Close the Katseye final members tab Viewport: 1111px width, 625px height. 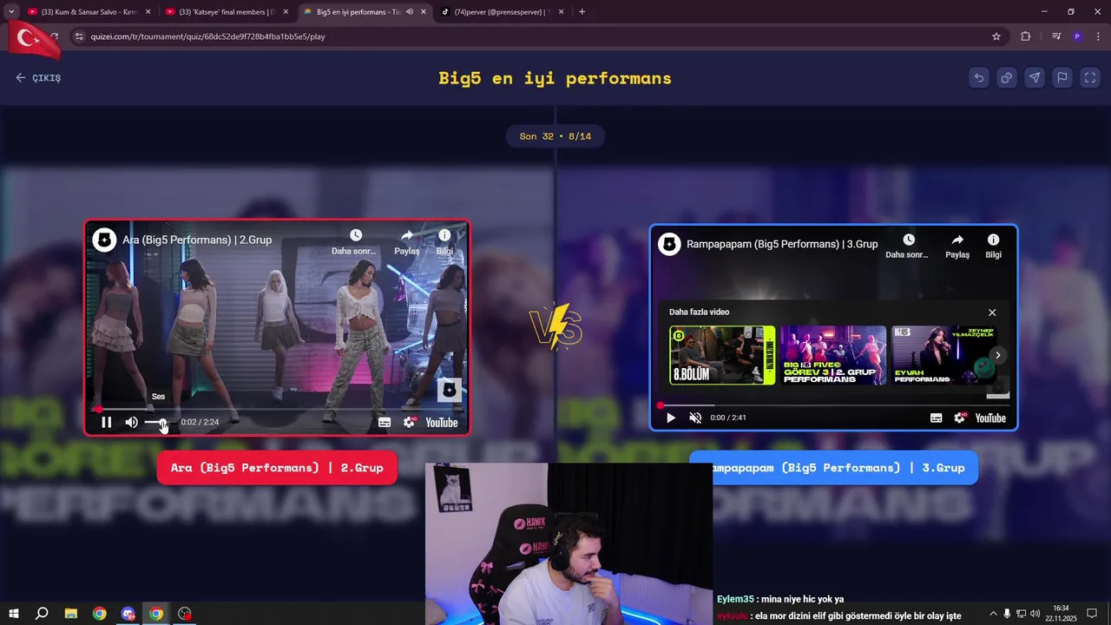286,12
